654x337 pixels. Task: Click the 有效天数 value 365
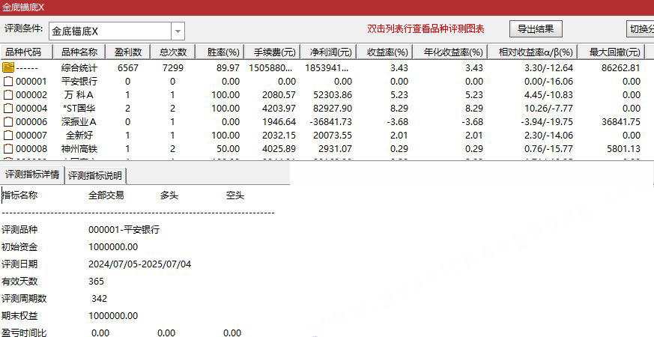pos(97,281)
